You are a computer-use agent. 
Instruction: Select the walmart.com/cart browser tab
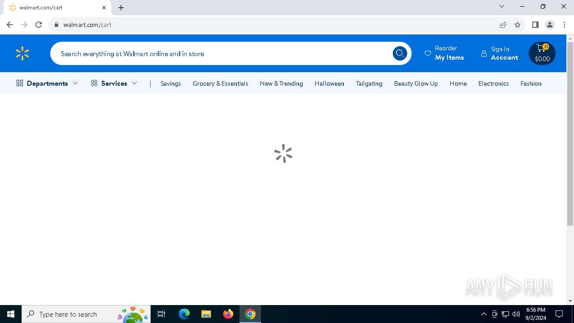pyautogui.click(x=58, y=8)
